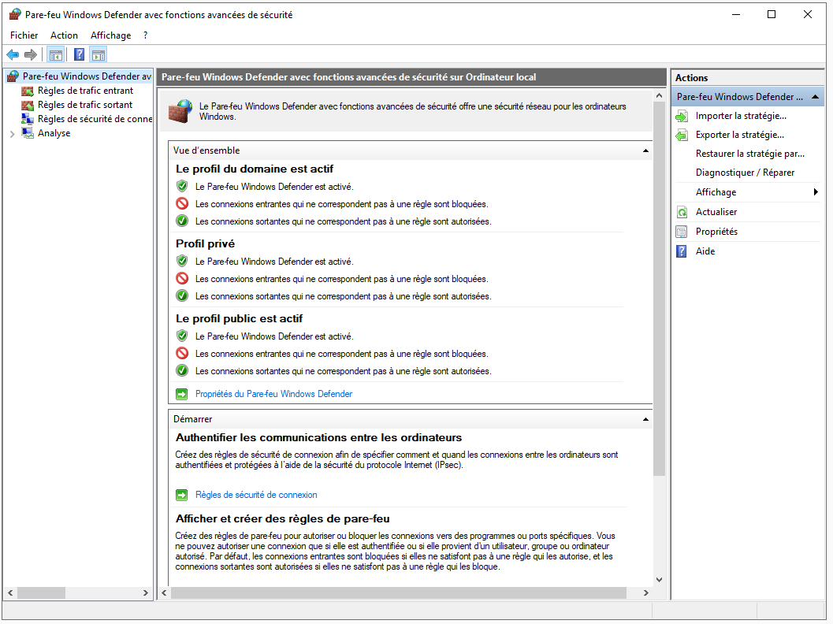Click the firewall brick wall globe icon
Image resolution: width=833 pixels, height=624 pixels.
click(x=180, y=111)
